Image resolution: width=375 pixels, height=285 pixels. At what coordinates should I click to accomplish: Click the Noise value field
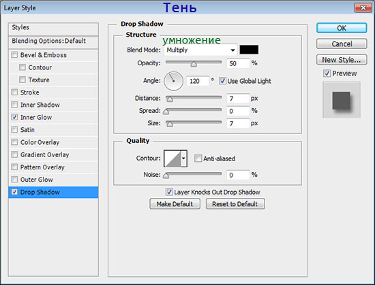click(238, 175)
